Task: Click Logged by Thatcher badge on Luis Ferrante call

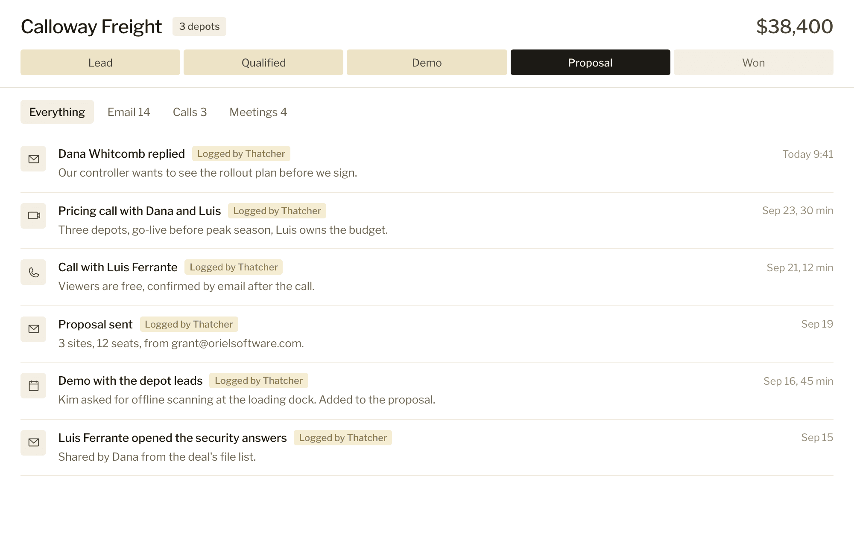Action: (234, 267)
